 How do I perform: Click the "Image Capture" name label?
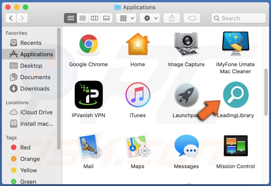(x=186, y=64)
